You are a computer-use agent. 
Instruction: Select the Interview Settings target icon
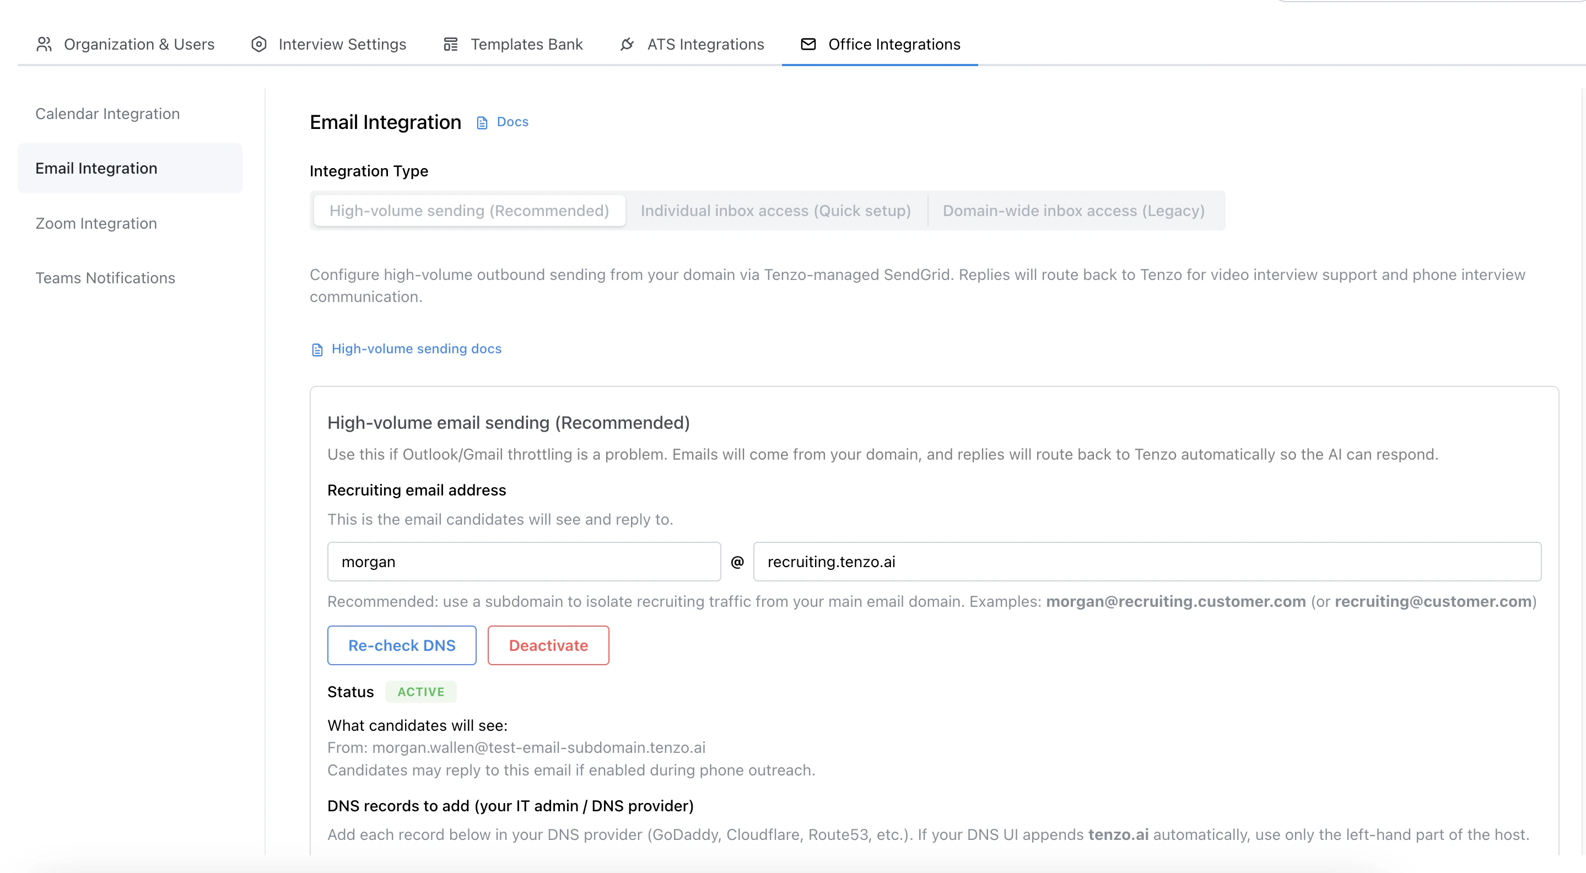coord(258,44)
